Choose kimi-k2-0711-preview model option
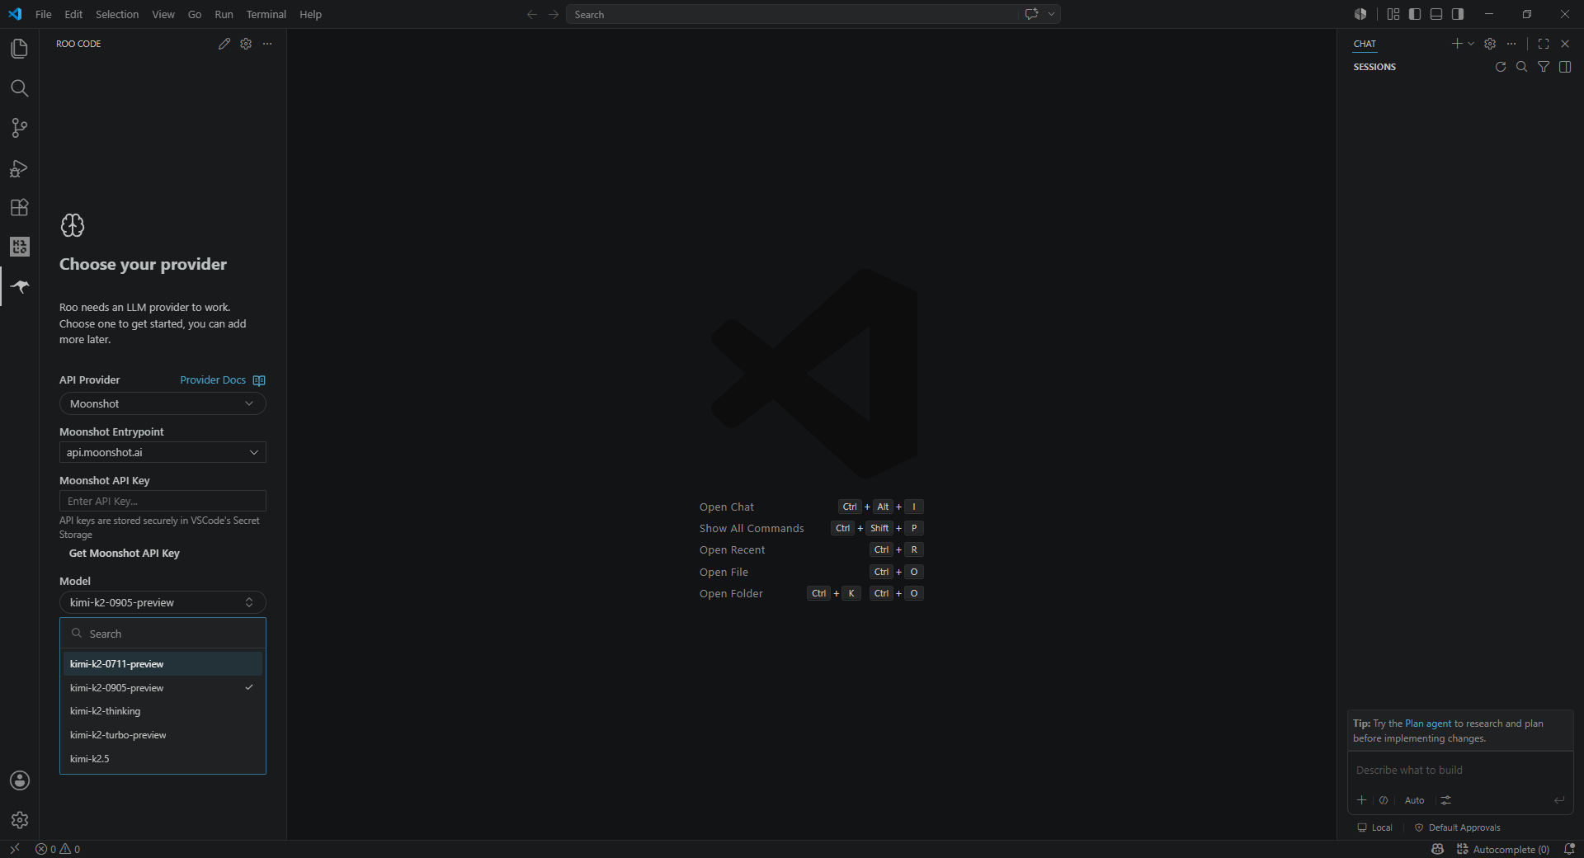 coord(163,664)
